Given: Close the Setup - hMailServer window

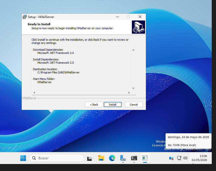Looking at the screenshot, I should coord(140,17).
